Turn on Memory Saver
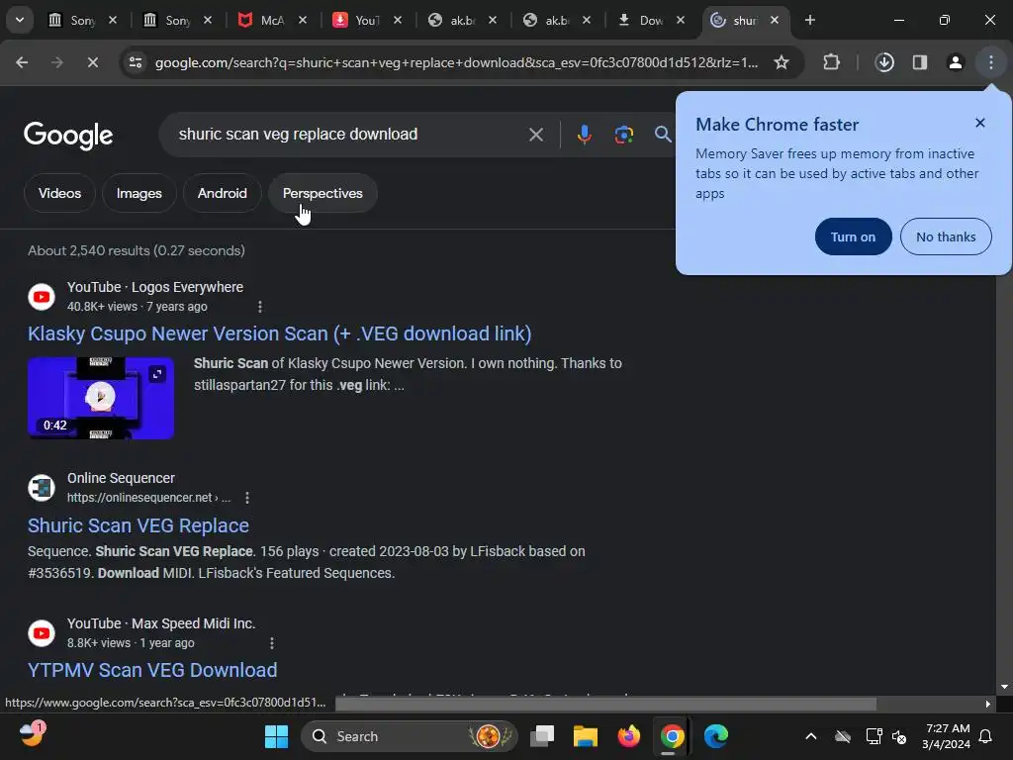The height and width of the screenshot is (760, 1013). tap(853, 237)
